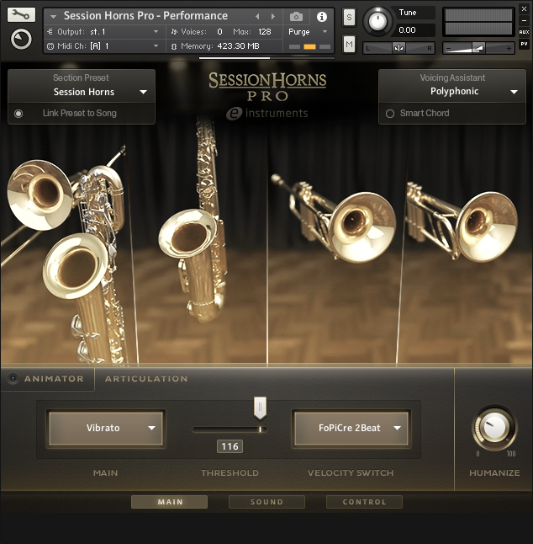
Task: Open the Main articulation Vibrato dropdown
Action: click(106, 428)
